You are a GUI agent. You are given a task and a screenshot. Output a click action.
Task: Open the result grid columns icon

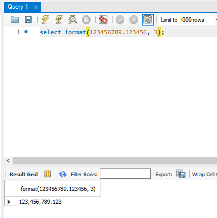(47, 174)
